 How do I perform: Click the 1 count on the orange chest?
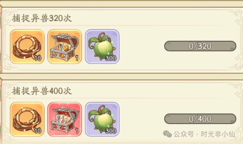(x=77, y=58)
